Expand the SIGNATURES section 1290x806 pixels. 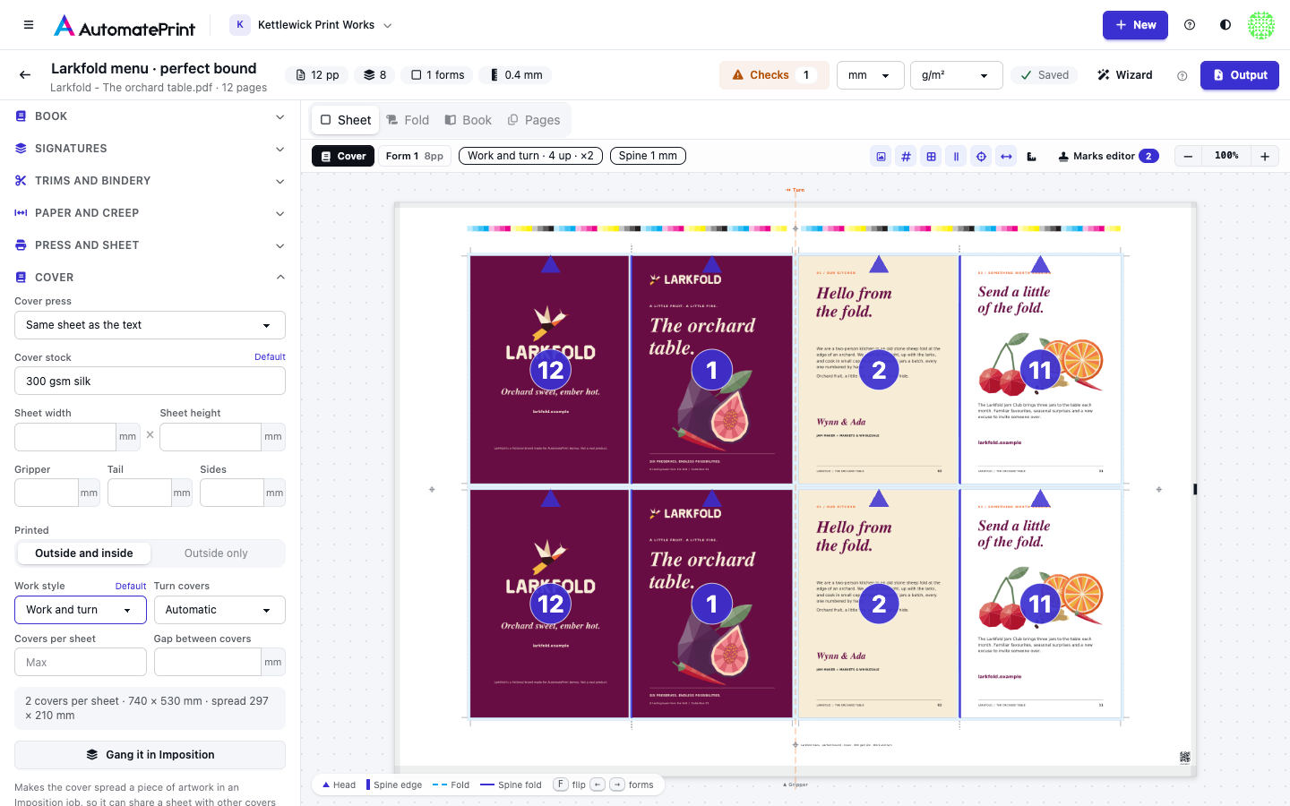coord(150,149)
